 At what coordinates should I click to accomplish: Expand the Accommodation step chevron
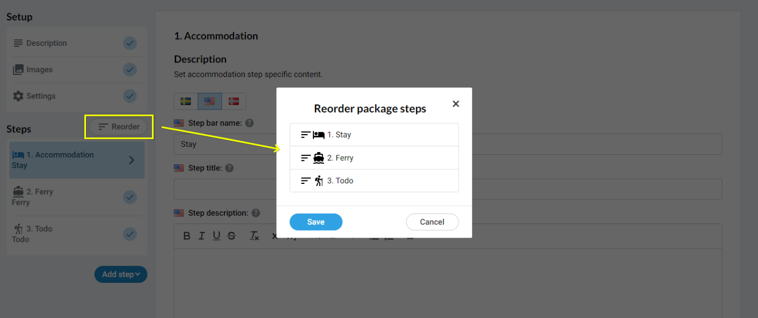pyautogui.click(x=131, y=160)
